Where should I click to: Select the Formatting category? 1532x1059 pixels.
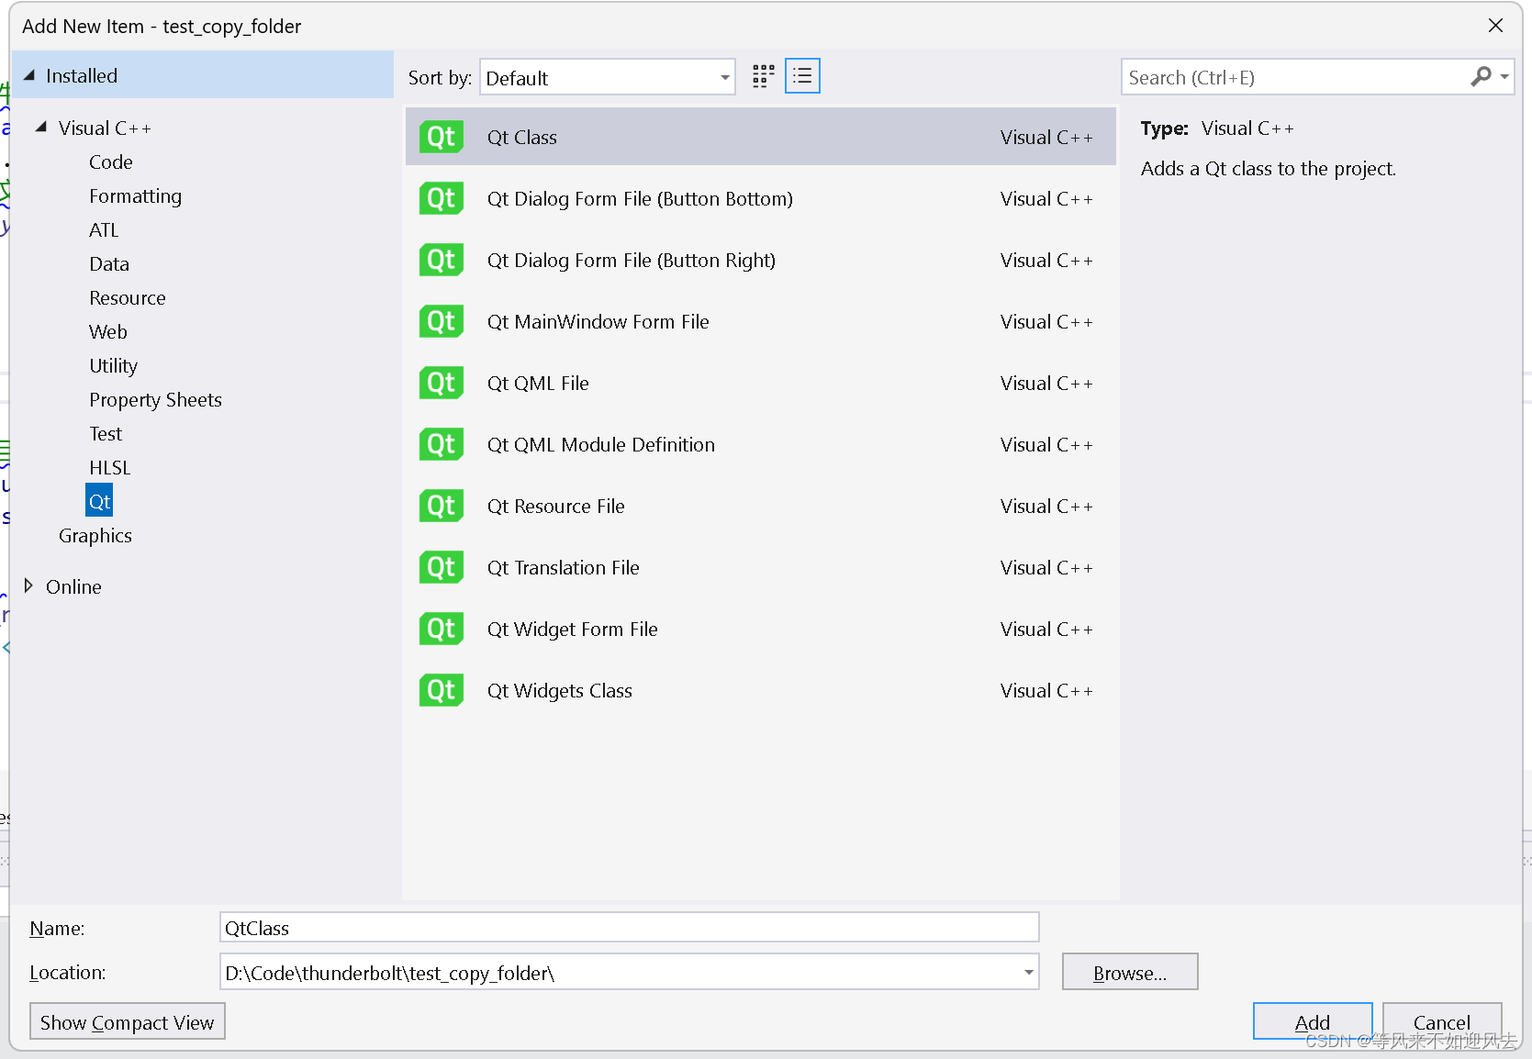[x=135, y=195]
